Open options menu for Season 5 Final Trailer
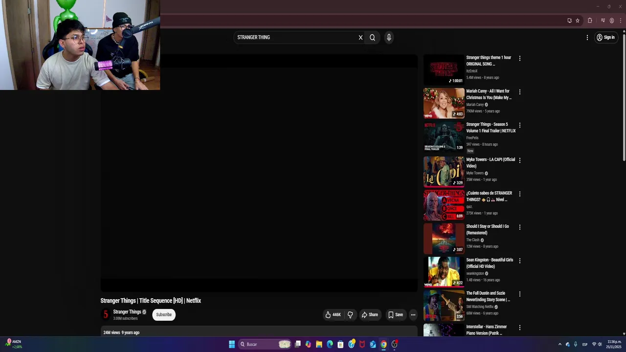 point(519,125)
